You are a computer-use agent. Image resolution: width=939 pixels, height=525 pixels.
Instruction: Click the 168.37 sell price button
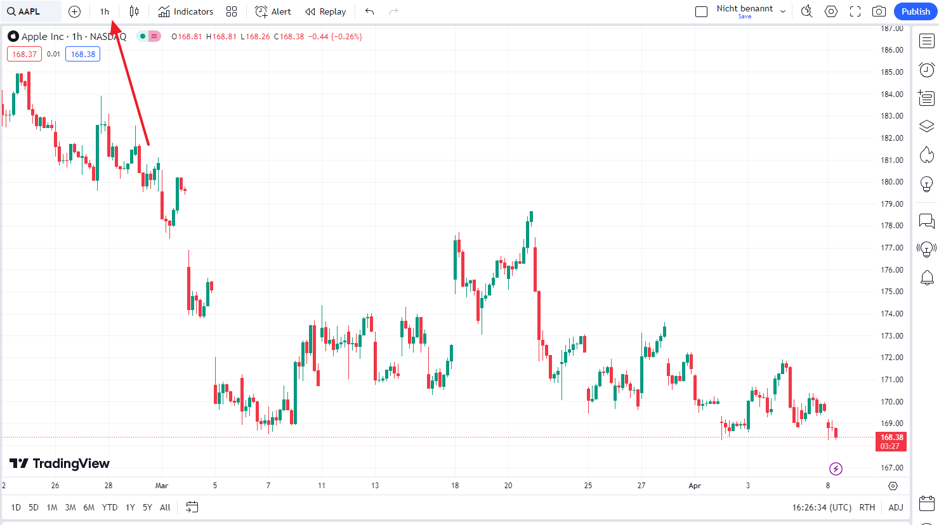[x=25, y=54]
